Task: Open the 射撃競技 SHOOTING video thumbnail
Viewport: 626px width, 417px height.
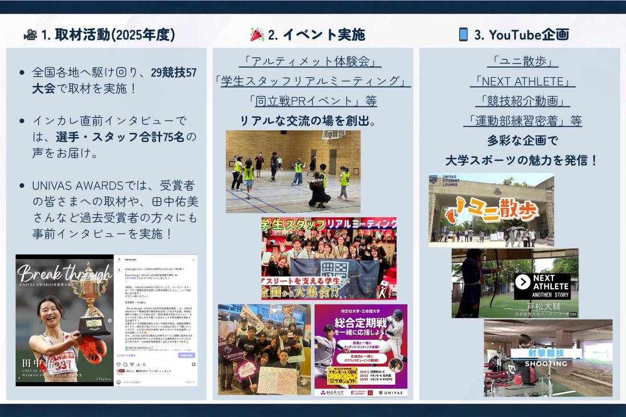Action: tap(548, 358)
